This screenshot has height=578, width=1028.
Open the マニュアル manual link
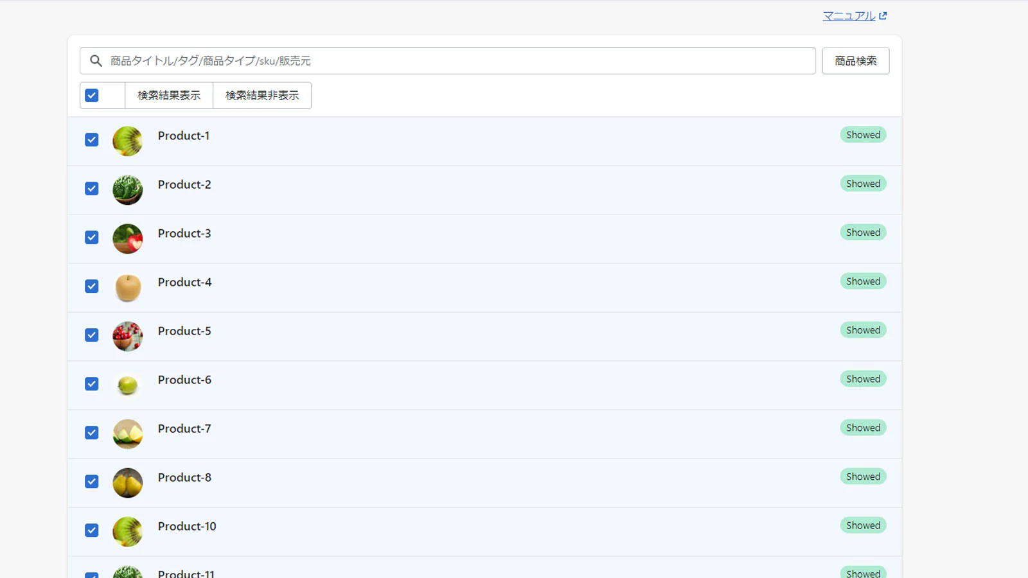click(x=848, y=16)
